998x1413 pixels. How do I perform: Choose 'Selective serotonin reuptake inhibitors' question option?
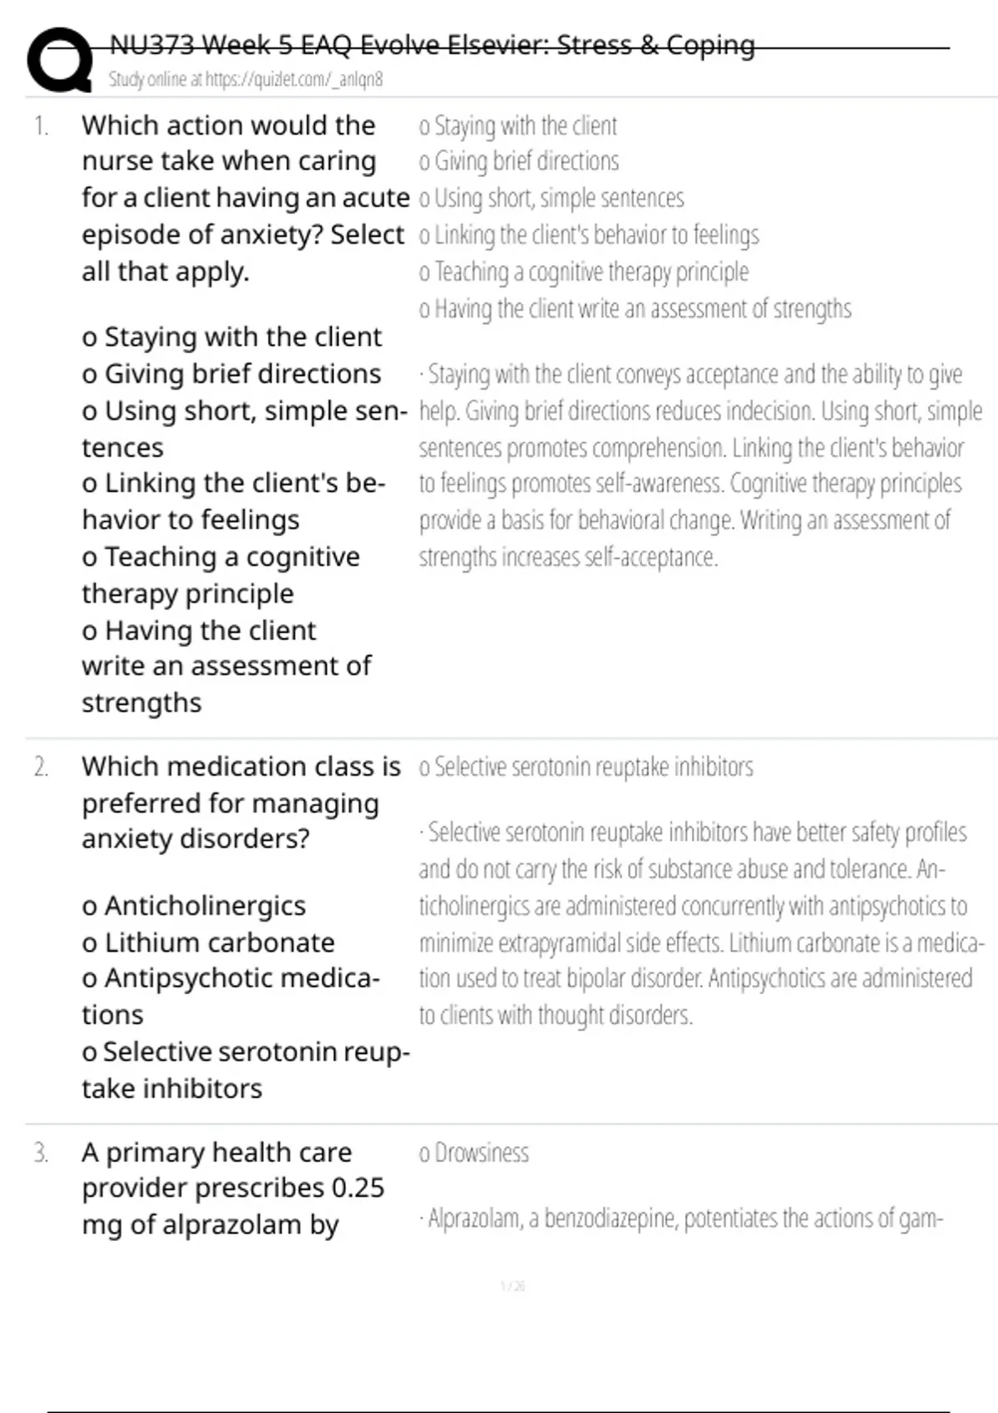[x=245, y=1052]
